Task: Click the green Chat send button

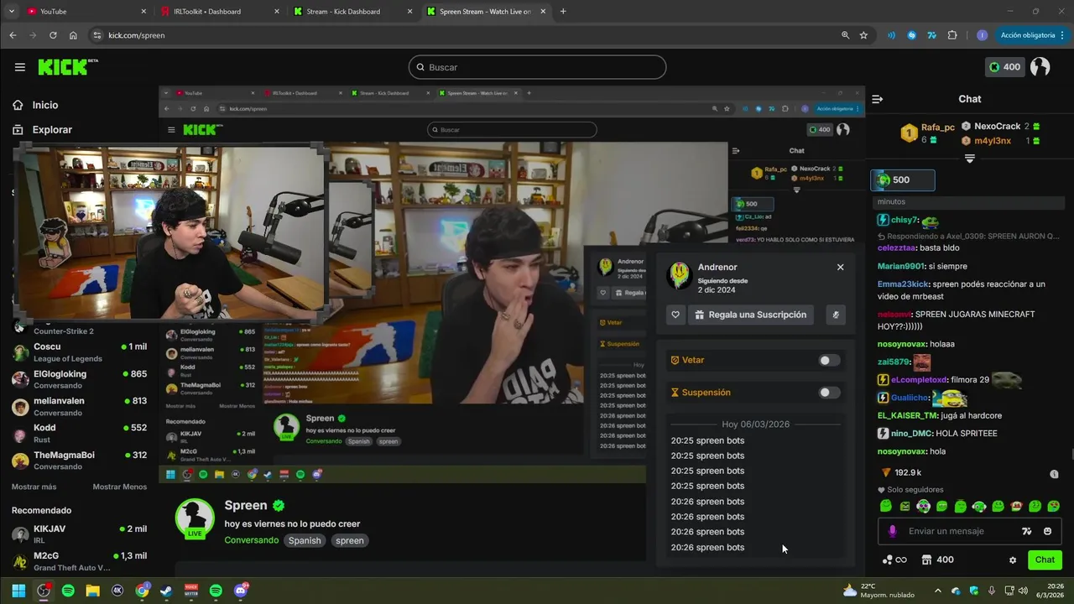Action: click(1045, 560)
